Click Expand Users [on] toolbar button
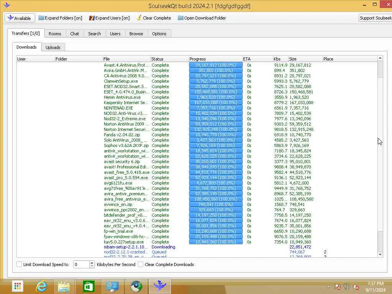This screenshot has height=294, width=392. pos(109,18)
